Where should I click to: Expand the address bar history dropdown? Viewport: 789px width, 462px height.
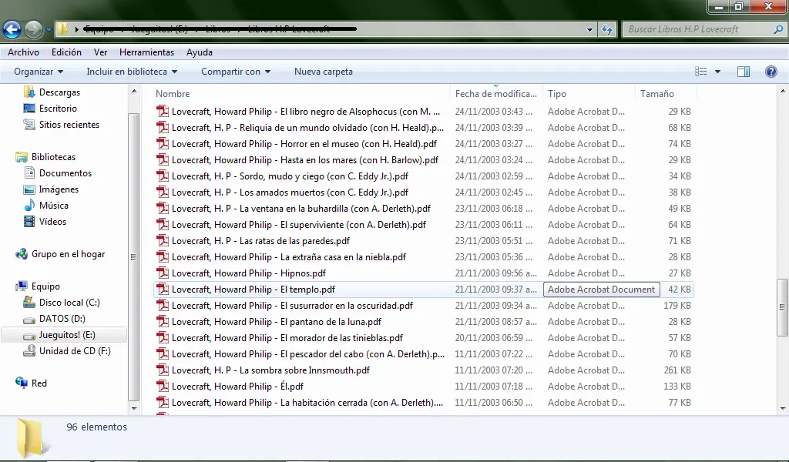(x=589, y=30)
